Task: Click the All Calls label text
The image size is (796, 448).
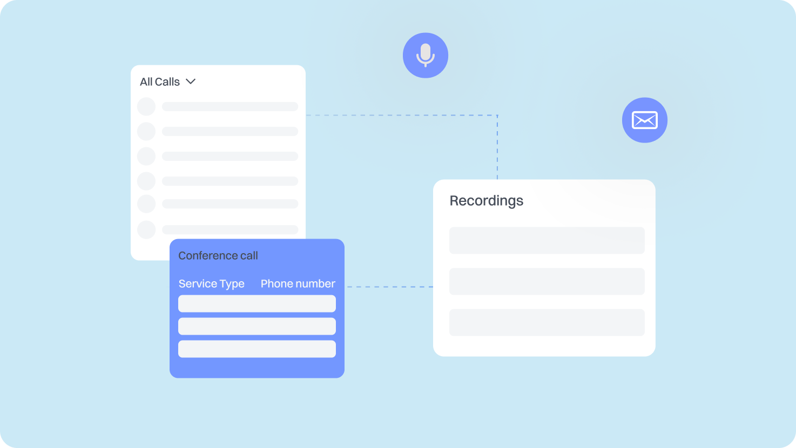Action: coord(160,82)
